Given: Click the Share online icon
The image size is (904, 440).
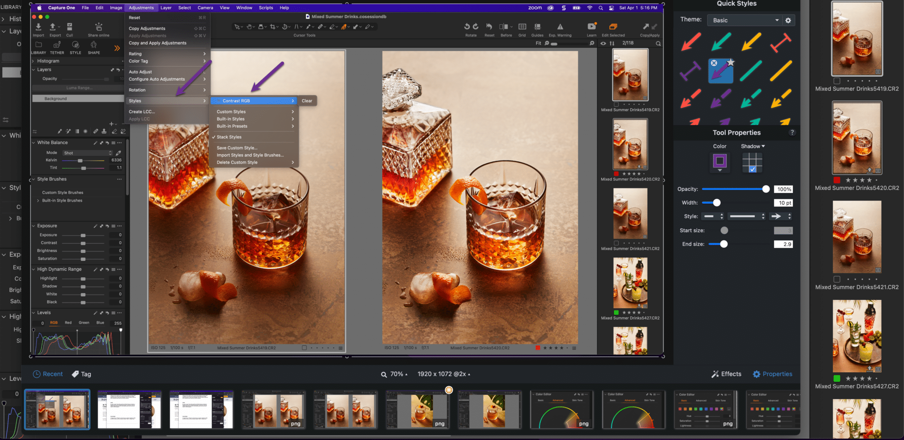Looking at the screenshot, I should 98,27.
